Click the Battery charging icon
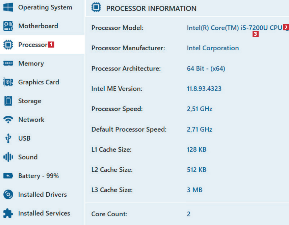Viewport: 289px width, 225px height. [8, 176]
